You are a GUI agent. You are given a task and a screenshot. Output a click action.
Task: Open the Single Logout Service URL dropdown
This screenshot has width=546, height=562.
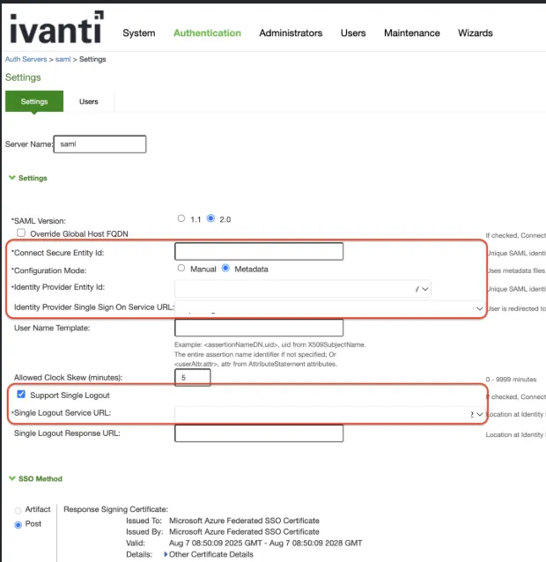(x=330, y=414)
